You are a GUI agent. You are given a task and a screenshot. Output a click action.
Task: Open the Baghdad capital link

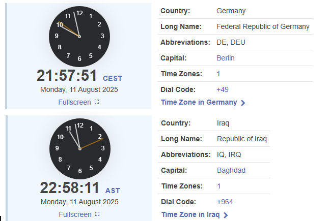click(231, 170)
